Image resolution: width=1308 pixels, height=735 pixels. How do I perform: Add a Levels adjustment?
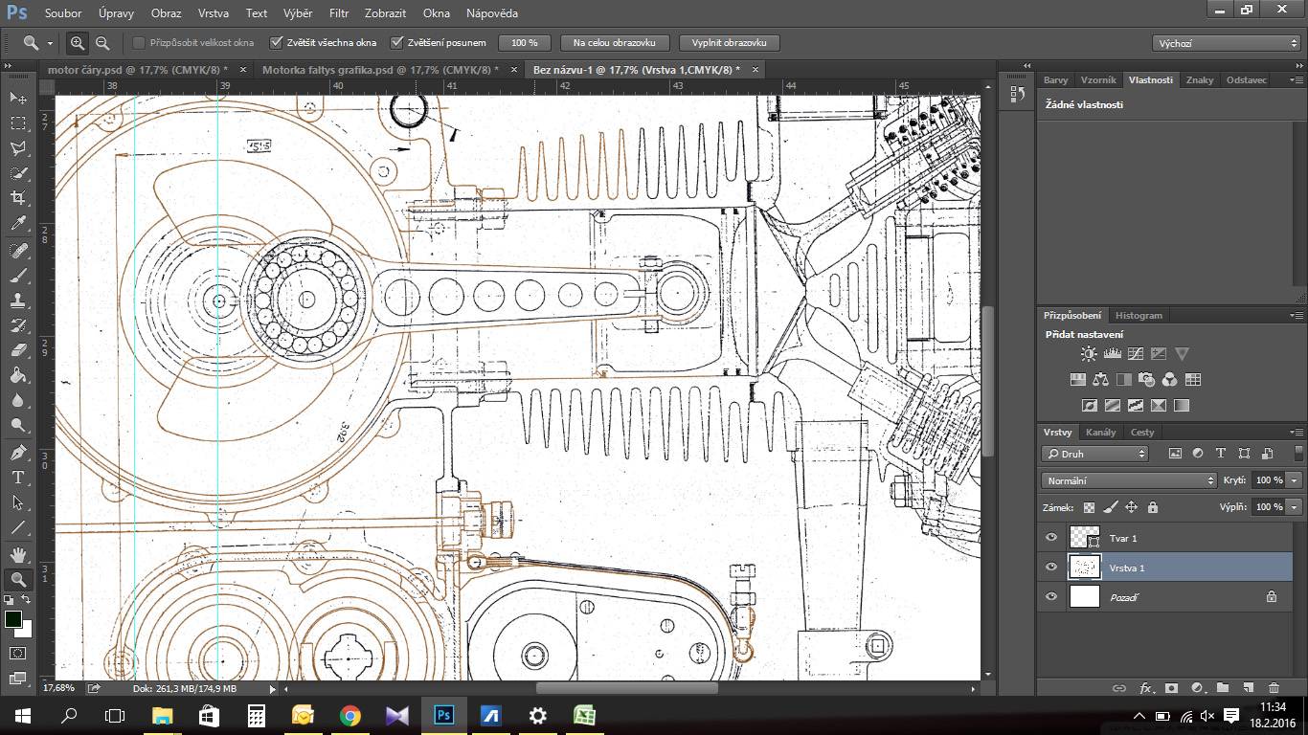click(1112, 354)
